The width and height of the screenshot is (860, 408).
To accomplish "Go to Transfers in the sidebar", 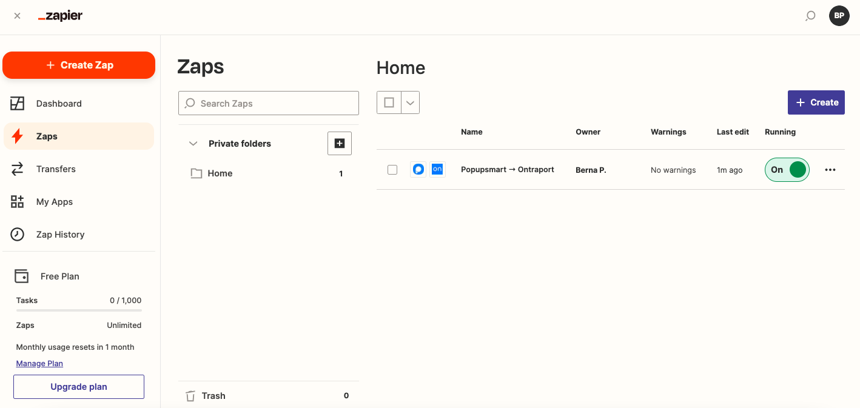I will (79, 169).
